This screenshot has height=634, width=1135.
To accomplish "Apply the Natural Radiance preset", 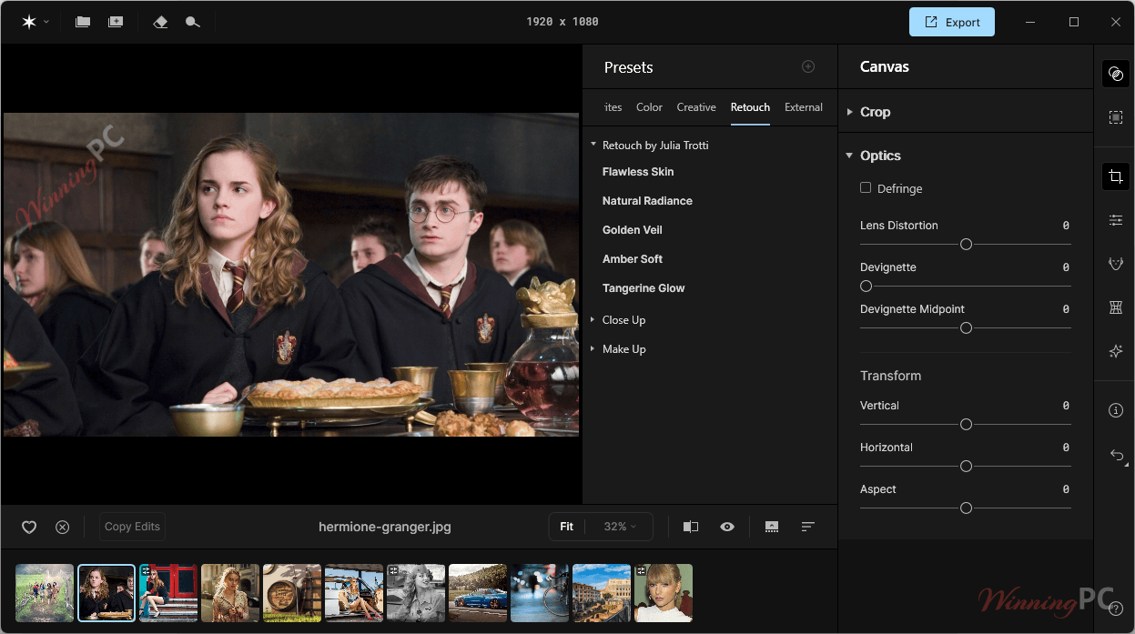I will (647, 201).
